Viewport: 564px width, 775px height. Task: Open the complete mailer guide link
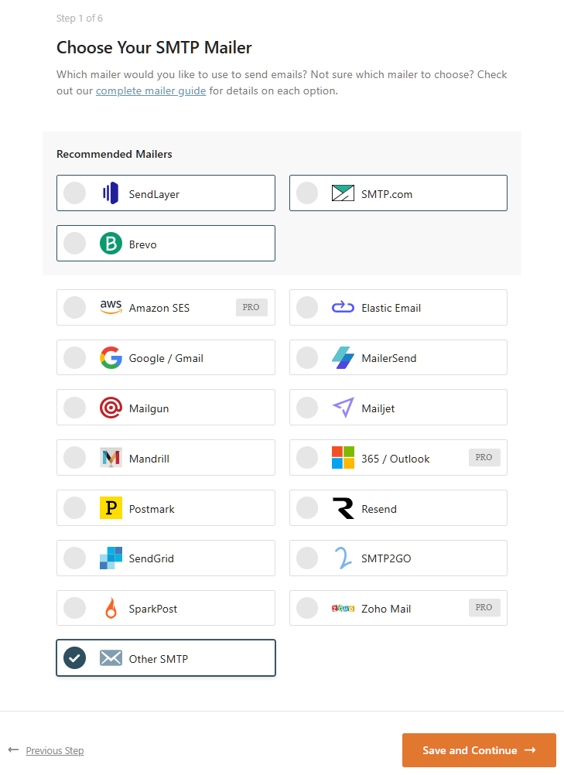[151, 91]
